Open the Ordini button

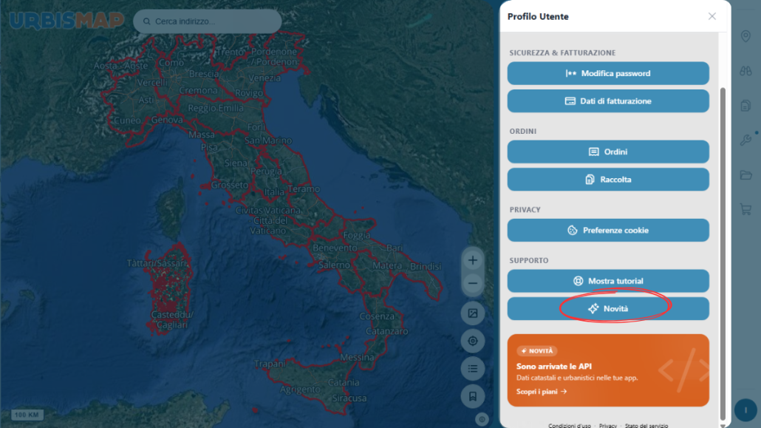tap(608, 152)
